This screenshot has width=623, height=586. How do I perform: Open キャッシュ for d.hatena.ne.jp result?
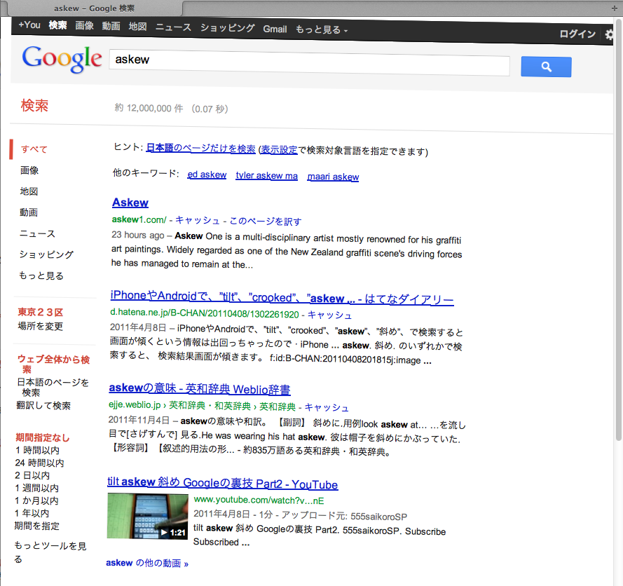point(330,315)
